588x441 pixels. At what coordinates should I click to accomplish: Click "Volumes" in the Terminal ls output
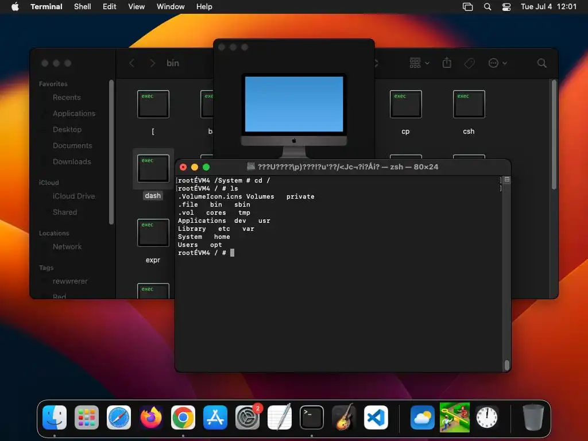click(x=260, y=196)
